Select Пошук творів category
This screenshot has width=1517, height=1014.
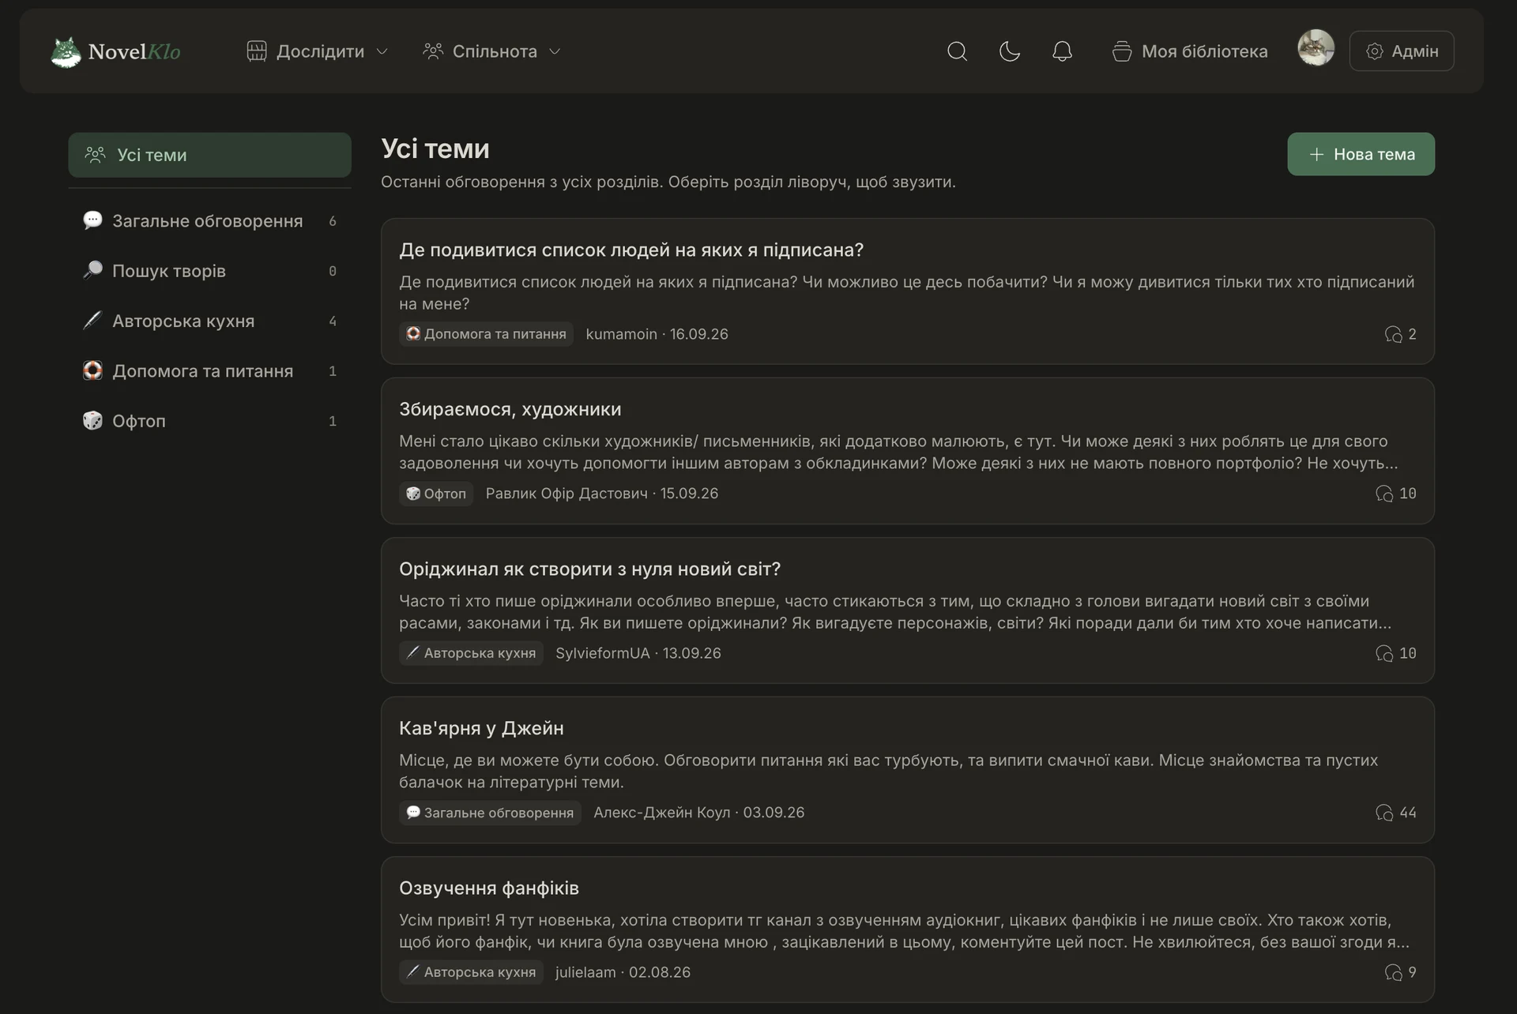click(x=209, y=271)
